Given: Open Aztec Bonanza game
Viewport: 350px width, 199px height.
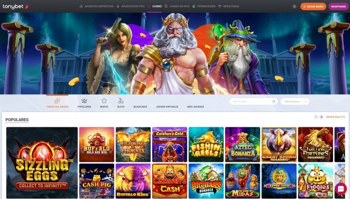Looking at the screenshot, I should click(243, 144).
